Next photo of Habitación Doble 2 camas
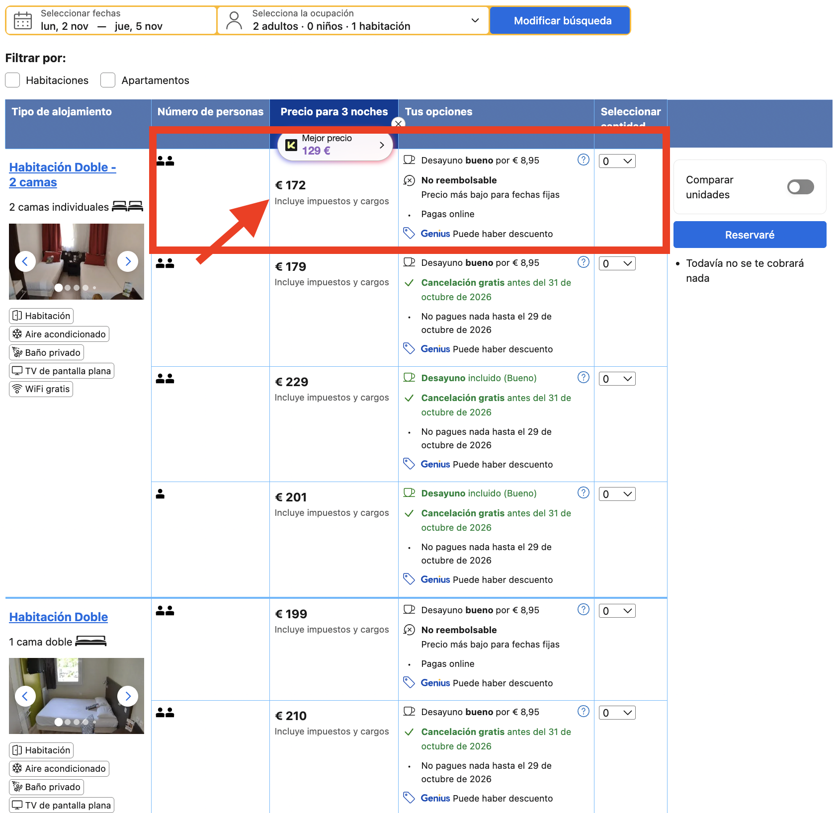The image size is (838, 813). coord(128,261)
